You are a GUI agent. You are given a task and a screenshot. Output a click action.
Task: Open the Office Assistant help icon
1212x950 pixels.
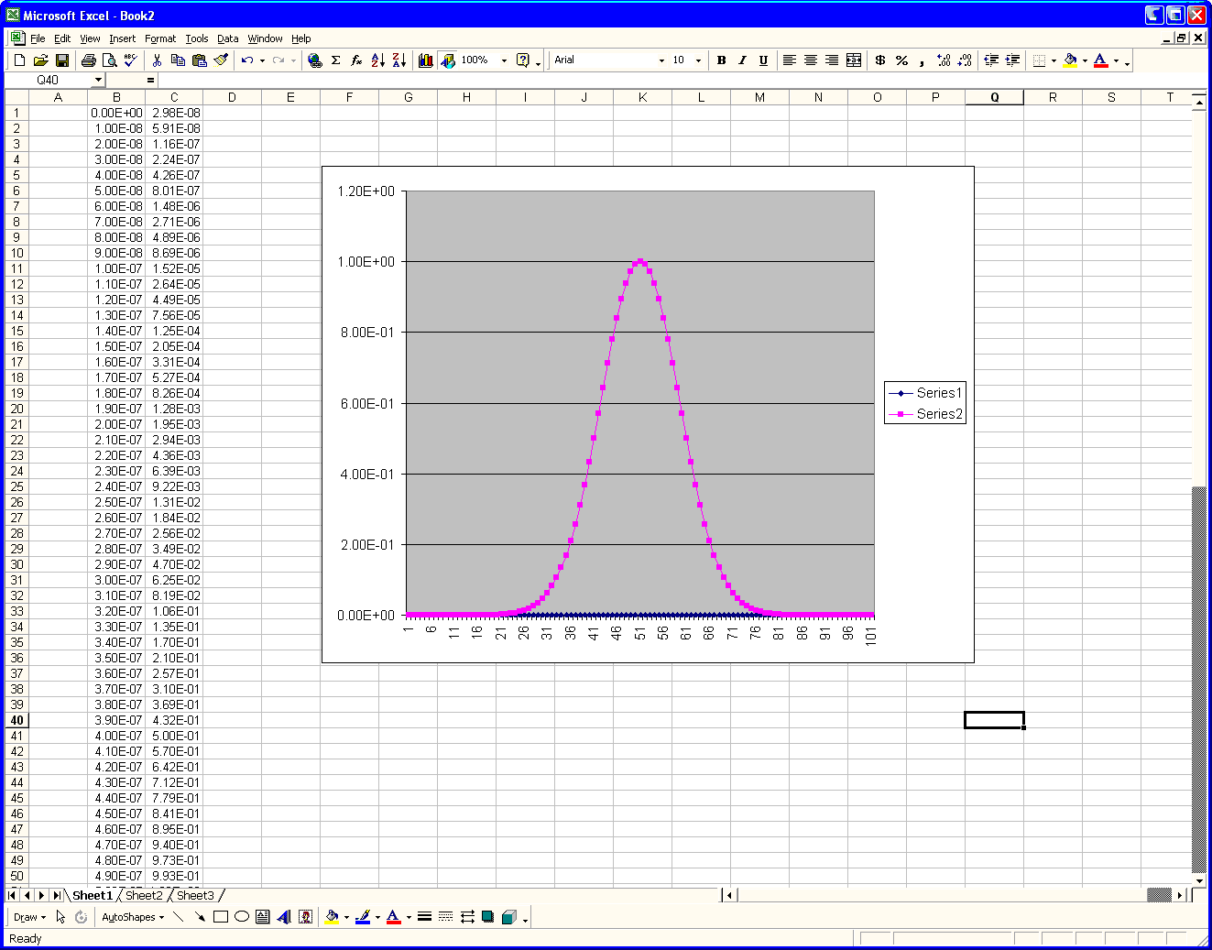523,60
